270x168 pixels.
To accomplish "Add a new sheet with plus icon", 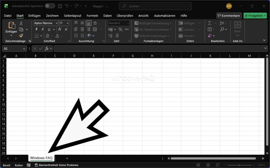I will click(x=67, y=158).
